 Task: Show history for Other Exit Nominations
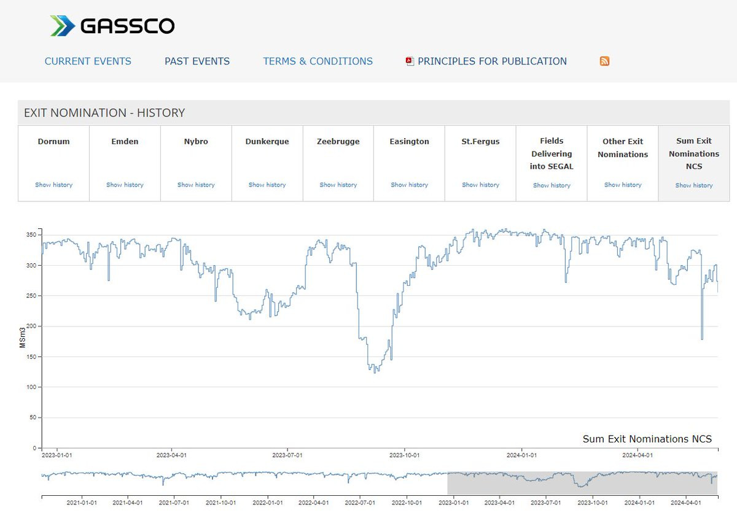tap(623, 185)
